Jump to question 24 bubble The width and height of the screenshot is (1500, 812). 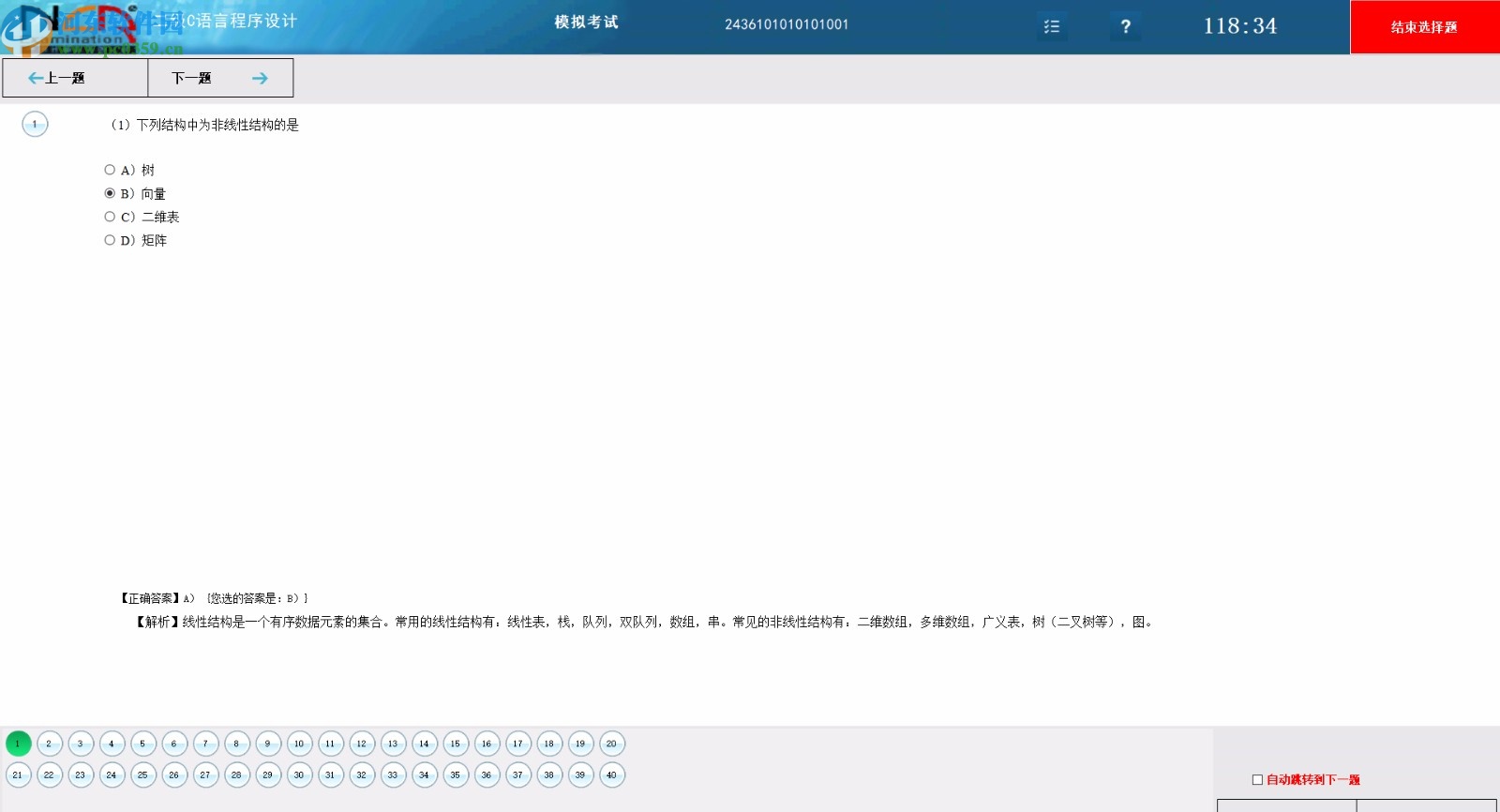click(x=112, y=774)
